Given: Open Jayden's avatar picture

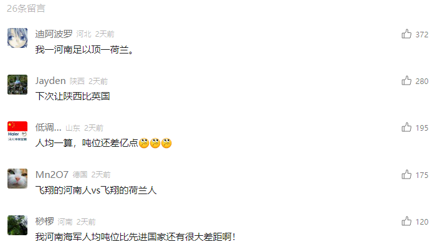Looking at the screenshot, I should 17,85.
